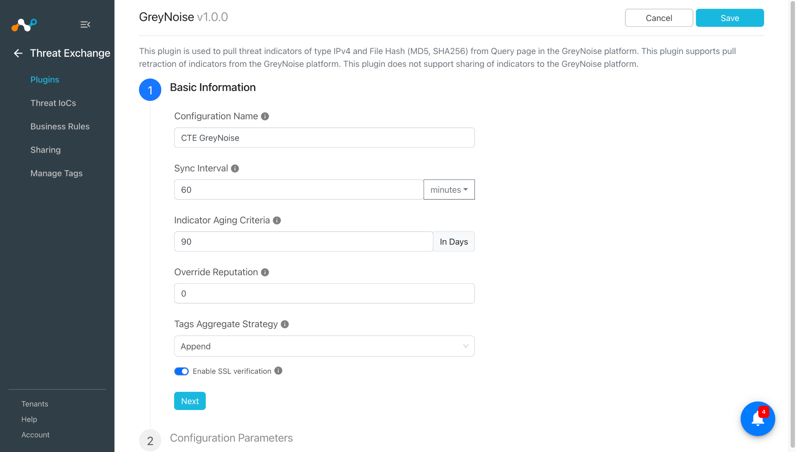The height and width of the screenshot is (452, 796).
Task: Go back using Threat Exchange arrow
Action: coord(18,53)
